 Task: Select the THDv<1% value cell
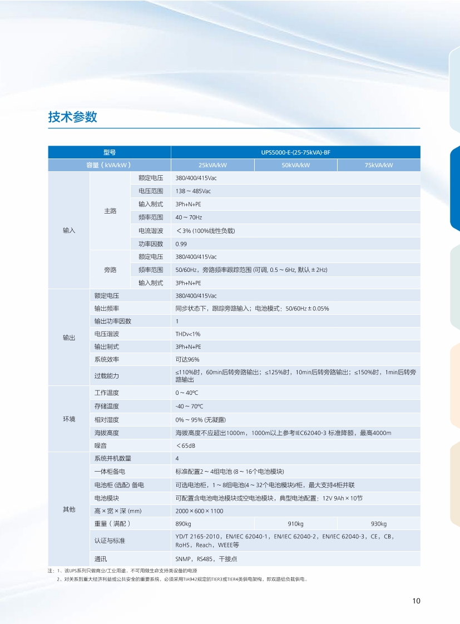coord(187,334)
